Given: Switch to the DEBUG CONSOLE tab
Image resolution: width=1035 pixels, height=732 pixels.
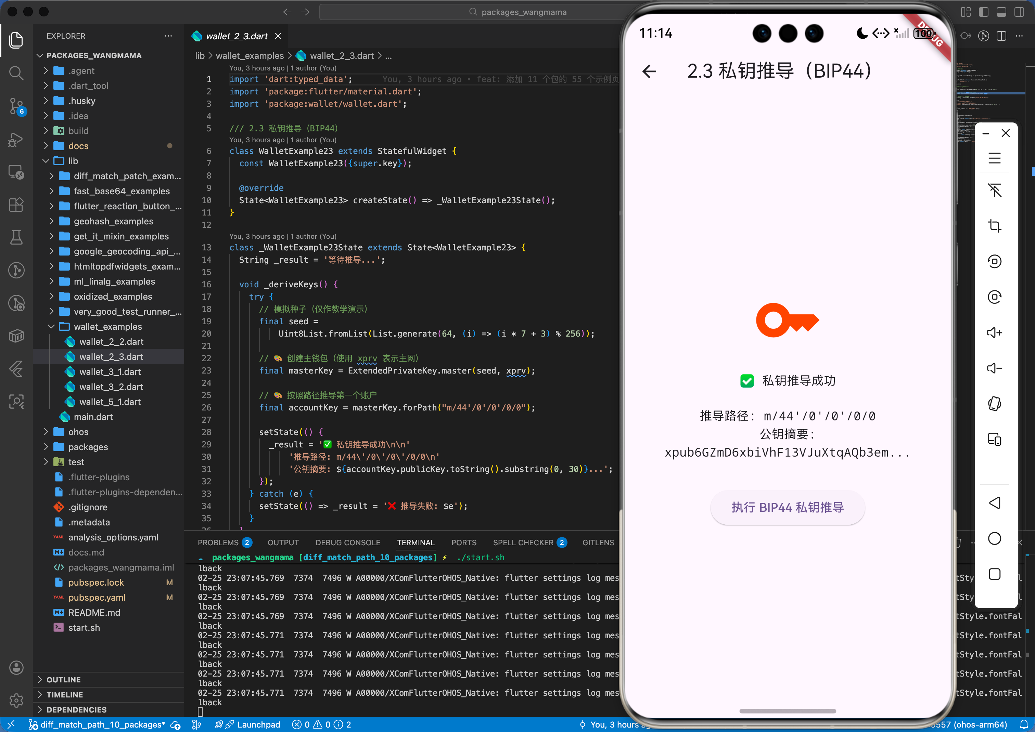Looking at the screenshot, I should pyautogui.click(x=347, y=543).
